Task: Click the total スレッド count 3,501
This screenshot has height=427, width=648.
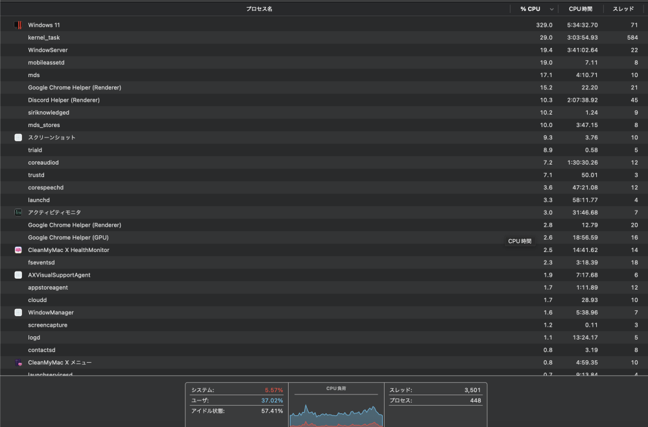Action: pyautogui.click(x=472, y=390)
